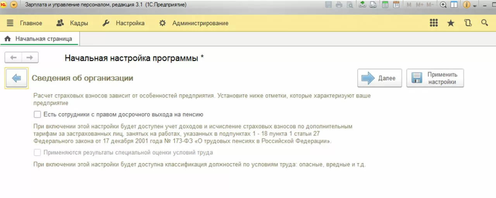The width and height of the screenshot is (496, 198).
Task: Go back with the small left navigation arrow
Action: (13, 58)
